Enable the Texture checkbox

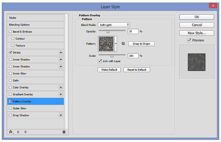13,45
